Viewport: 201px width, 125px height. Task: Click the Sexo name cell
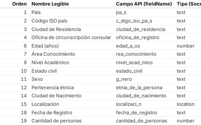pyautogui.click(x=37, y=79)
